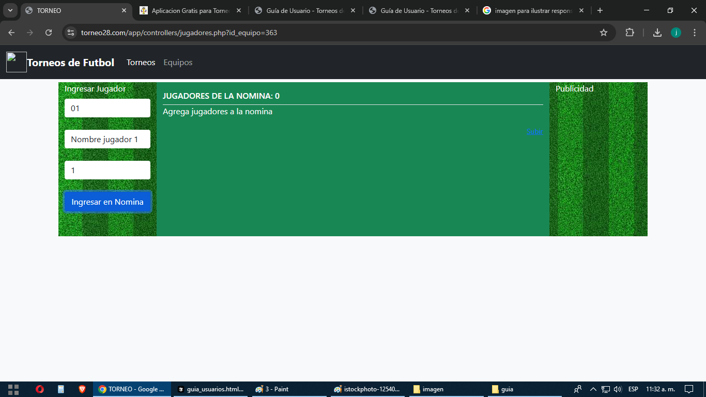Launch Brave browser from the taskbar
The width and height of the screenshot is (706, 397).
(x=82, y=389)
